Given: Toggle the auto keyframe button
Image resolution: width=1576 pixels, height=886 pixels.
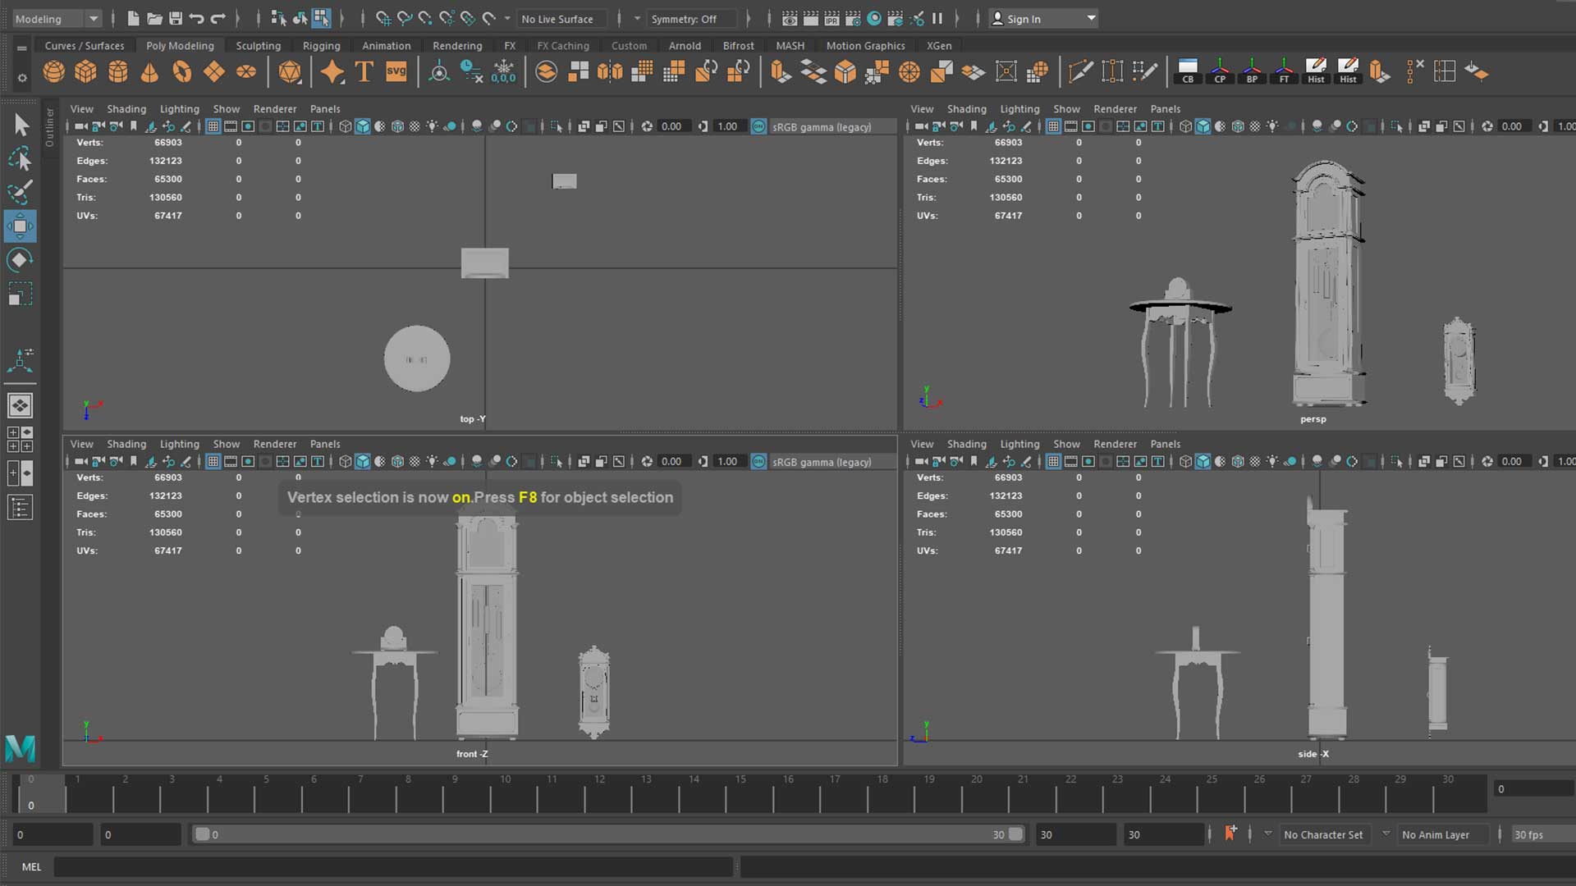Looking at the screenshot, I should [1230, 833].
